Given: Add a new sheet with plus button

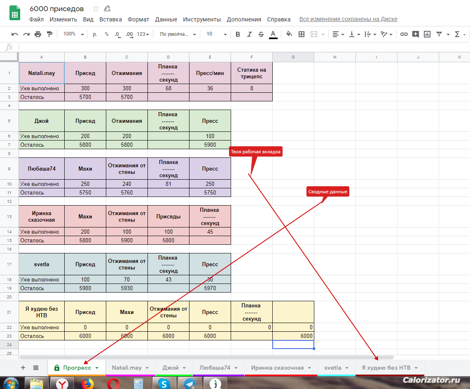Looking at the screenshot, I should coord(23,368).
